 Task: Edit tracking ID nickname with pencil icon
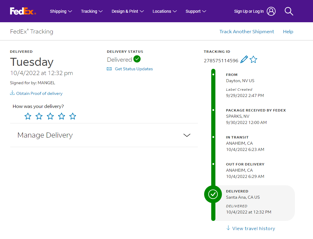pyautogui.click(x=244, y=59)
